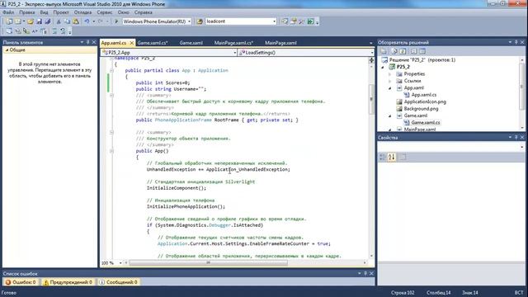The height and width of the screenshot is (297, 528).
Task: Collapse the P25_2 project node
Action: tap(383, 67)
